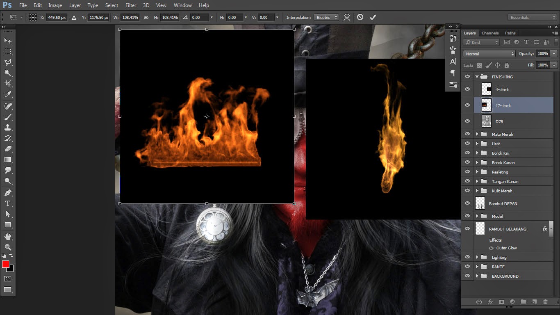Open the Layer menu
The image size is (560, 315).
pos(75,5)
